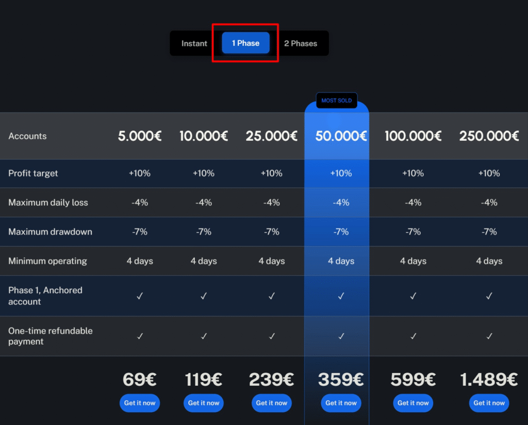528x425 pixels.
Task: Select the 1 Phase tab
Action: pos(245,43)
